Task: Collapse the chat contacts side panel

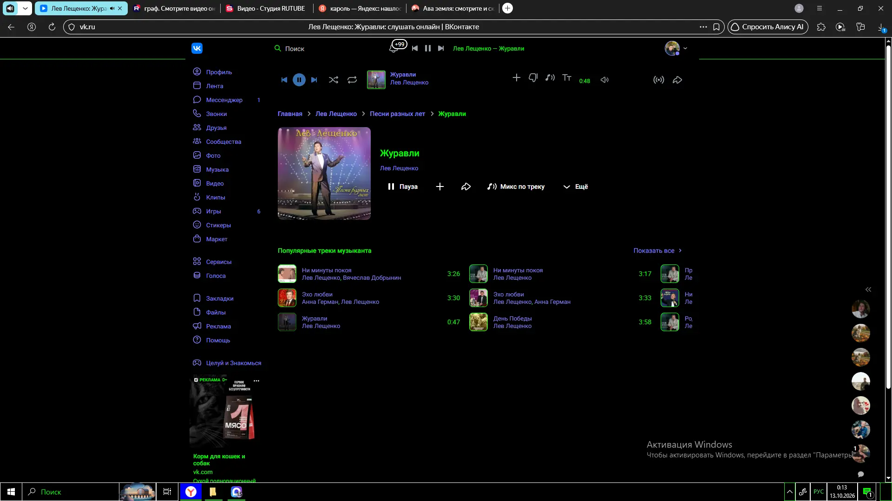Action: coord(868,289)
